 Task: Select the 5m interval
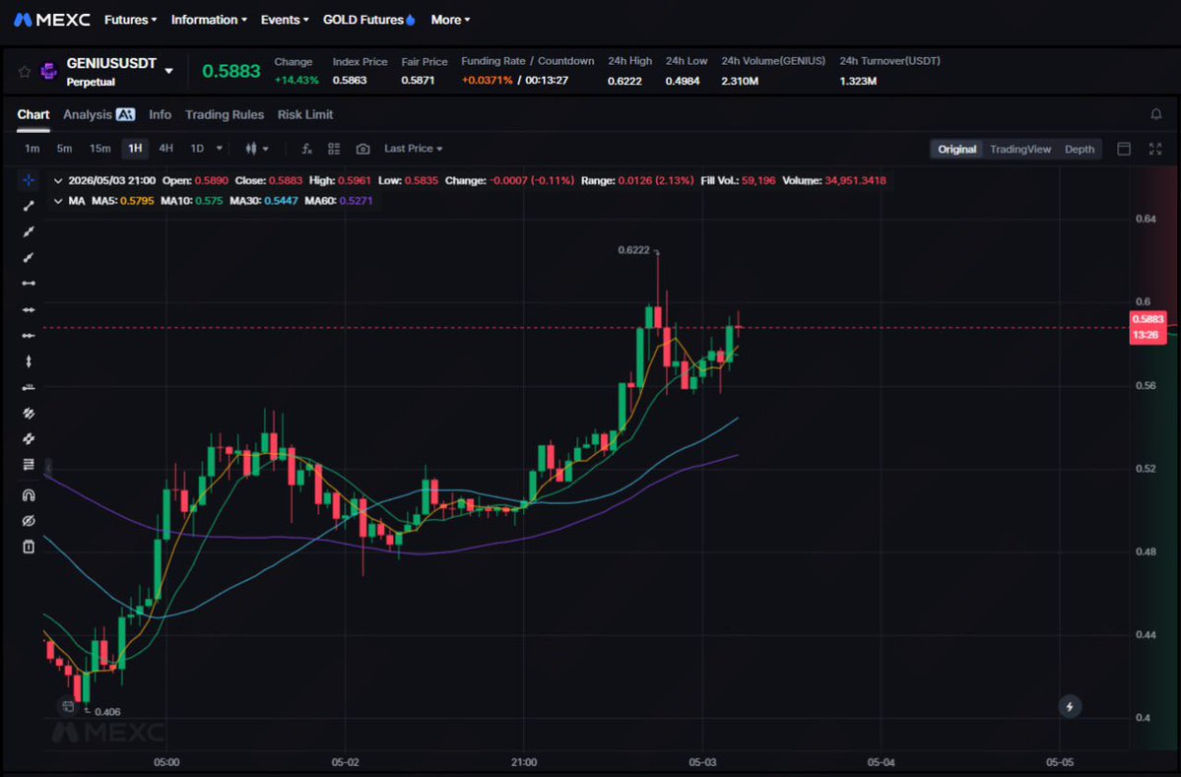coord(64,149)
